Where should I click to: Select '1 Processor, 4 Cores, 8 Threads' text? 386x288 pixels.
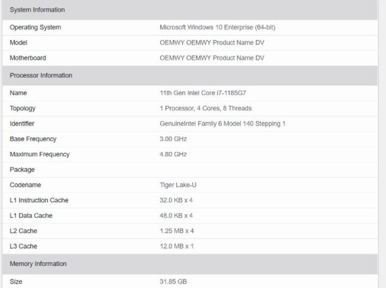tap(205, 108)
